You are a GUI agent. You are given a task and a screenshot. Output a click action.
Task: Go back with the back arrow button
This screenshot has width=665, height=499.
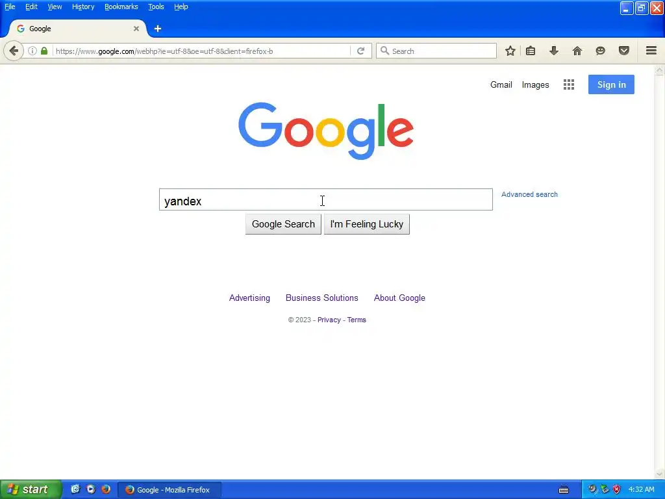point(14,51)
